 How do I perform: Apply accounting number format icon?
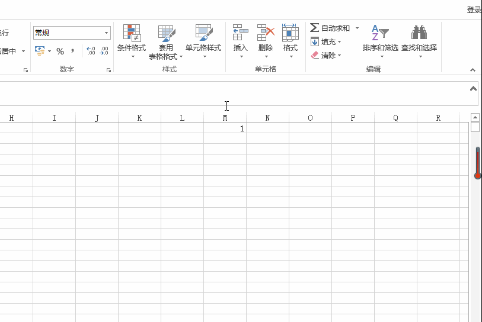click(40, 51)
